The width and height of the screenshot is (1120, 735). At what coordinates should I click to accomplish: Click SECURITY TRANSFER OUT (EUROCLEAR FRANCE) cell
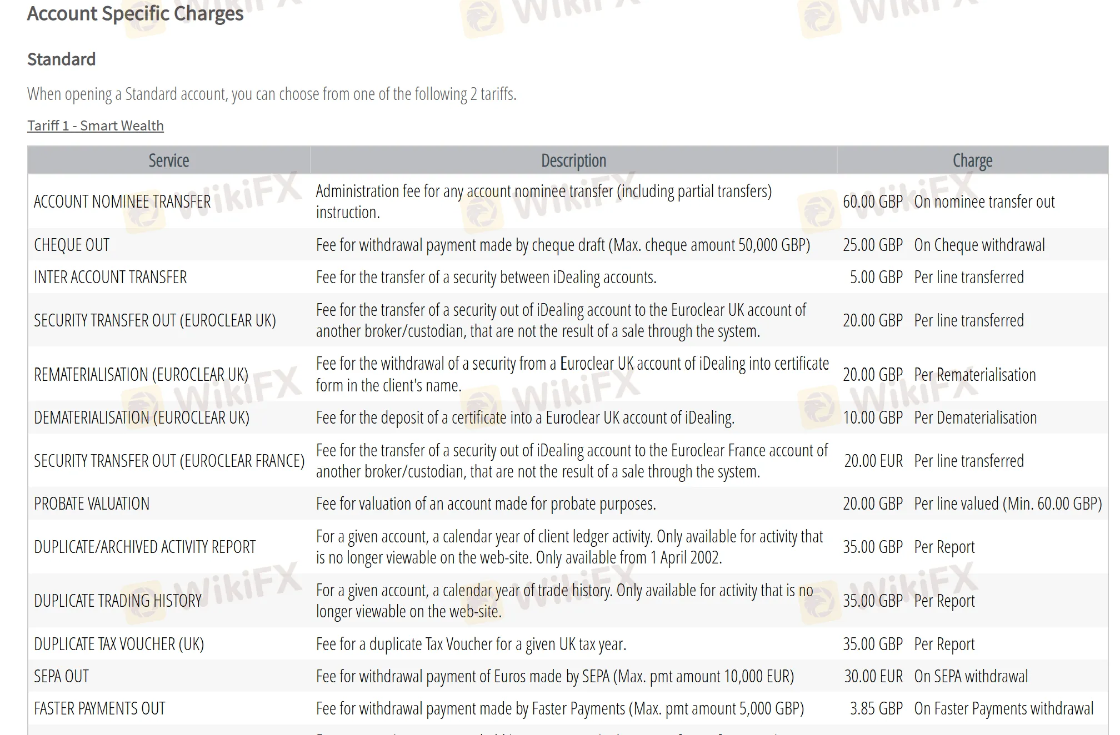click(x=169, y=461)
